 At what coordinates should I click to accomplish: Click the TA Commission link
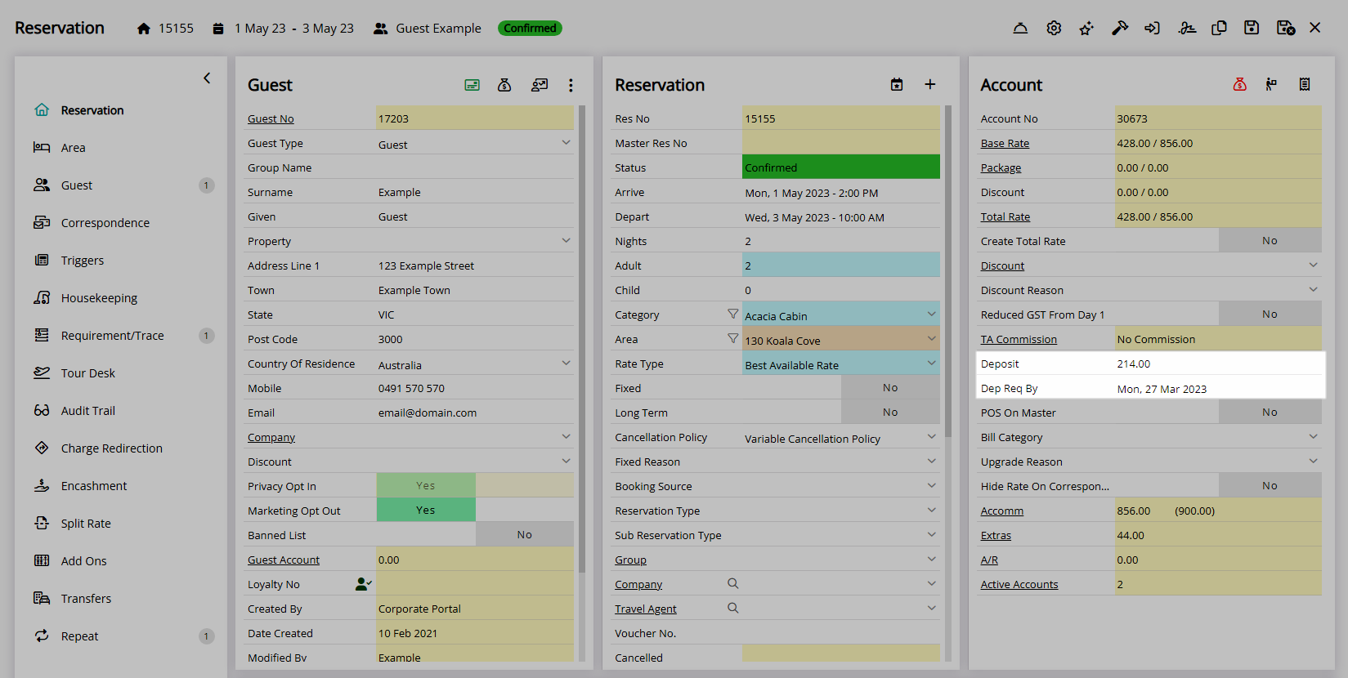[1019, 339]
